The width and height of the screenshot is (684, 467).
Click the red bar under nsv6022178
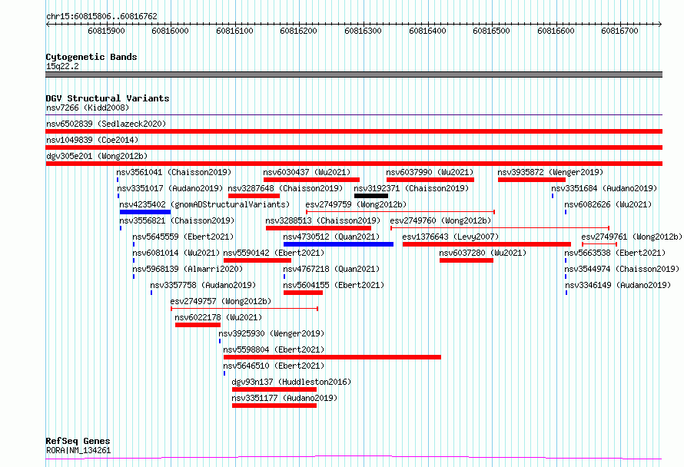tap(198, 325)
